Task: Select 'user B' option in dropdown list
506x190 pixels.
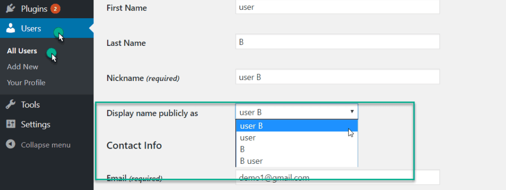Action: pyautogui.click(x=296, y=126)
